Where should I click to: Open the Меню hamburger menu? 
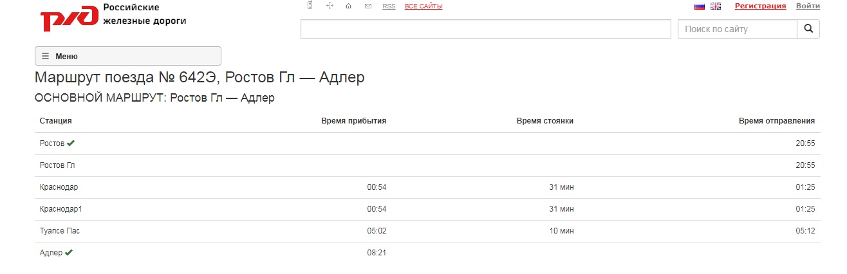127,56
